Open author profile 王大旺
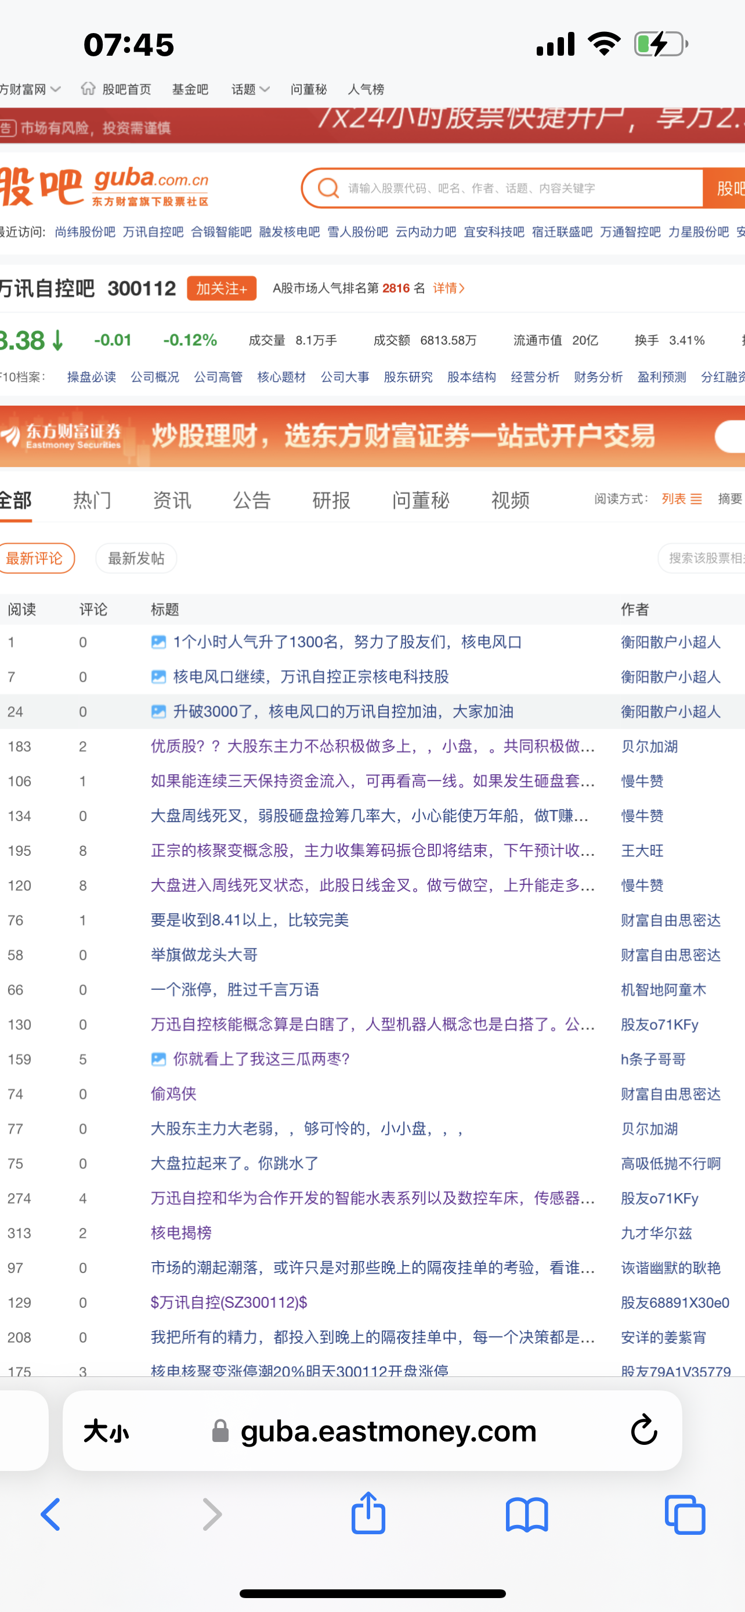This screenshot has width=745, height=1612. click(x=642, y=851)
